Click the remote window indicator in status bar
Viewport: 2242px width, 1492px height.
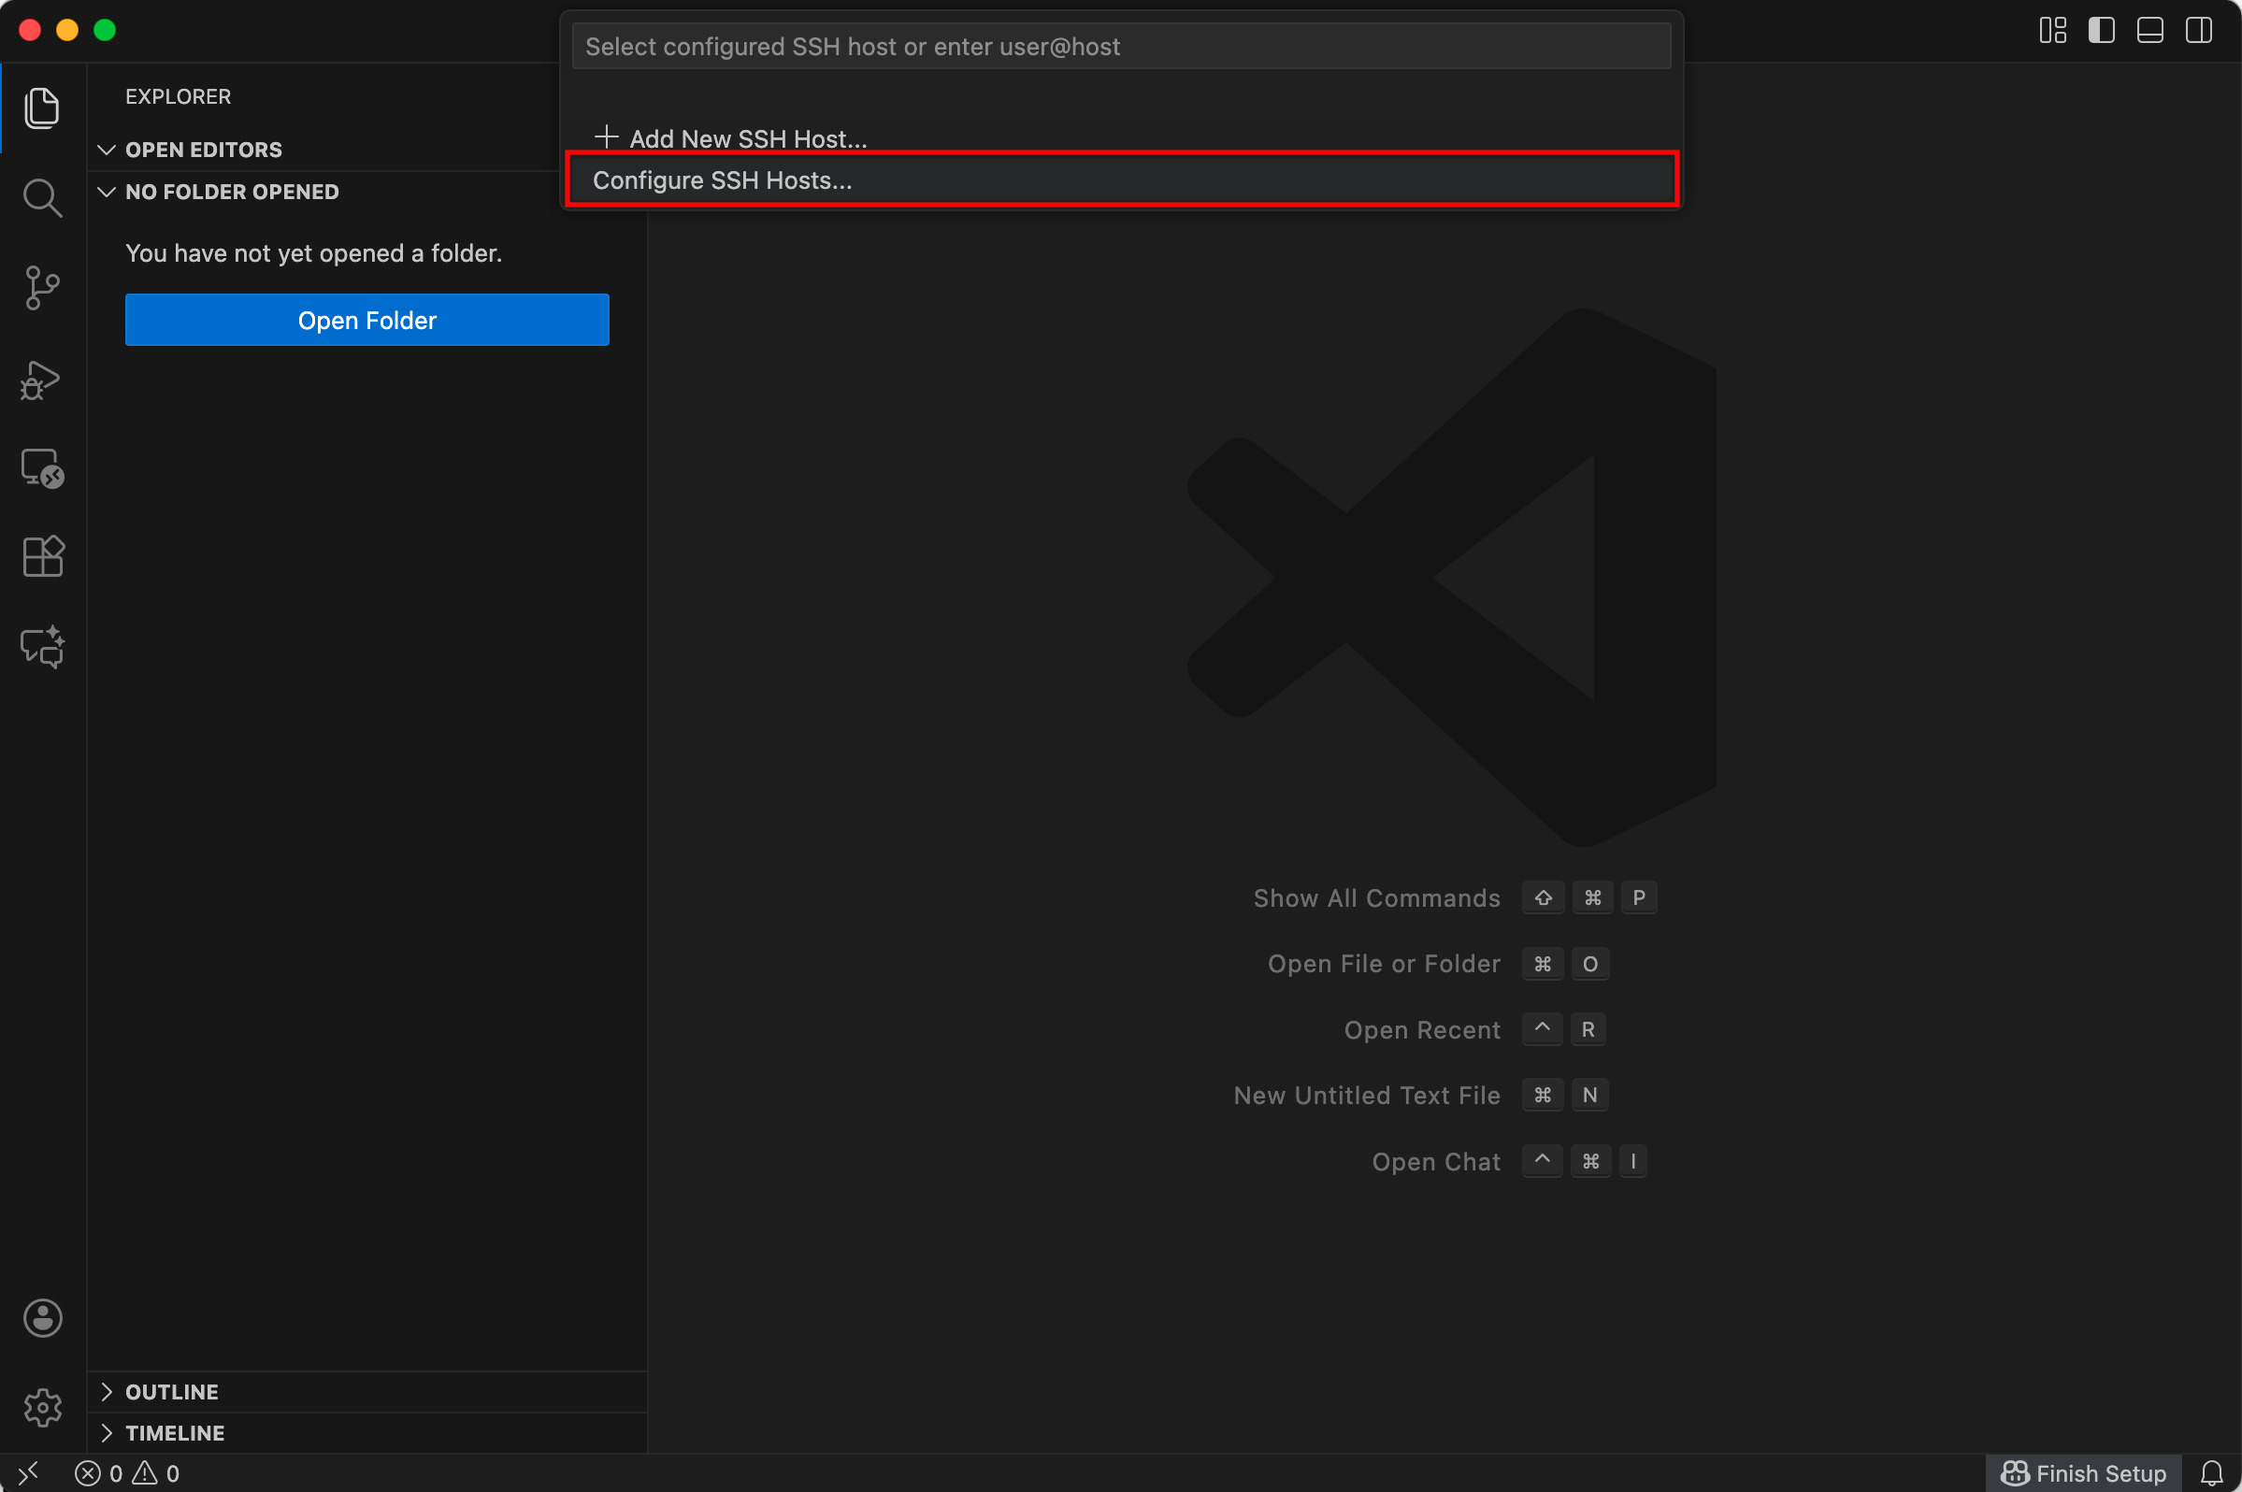(29, 1473)
